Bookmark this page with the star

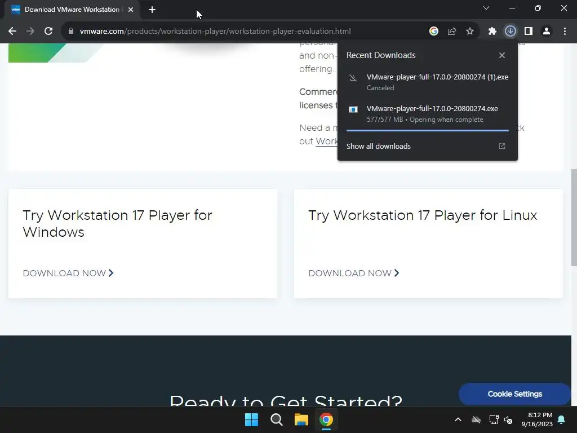pos(470,32)
